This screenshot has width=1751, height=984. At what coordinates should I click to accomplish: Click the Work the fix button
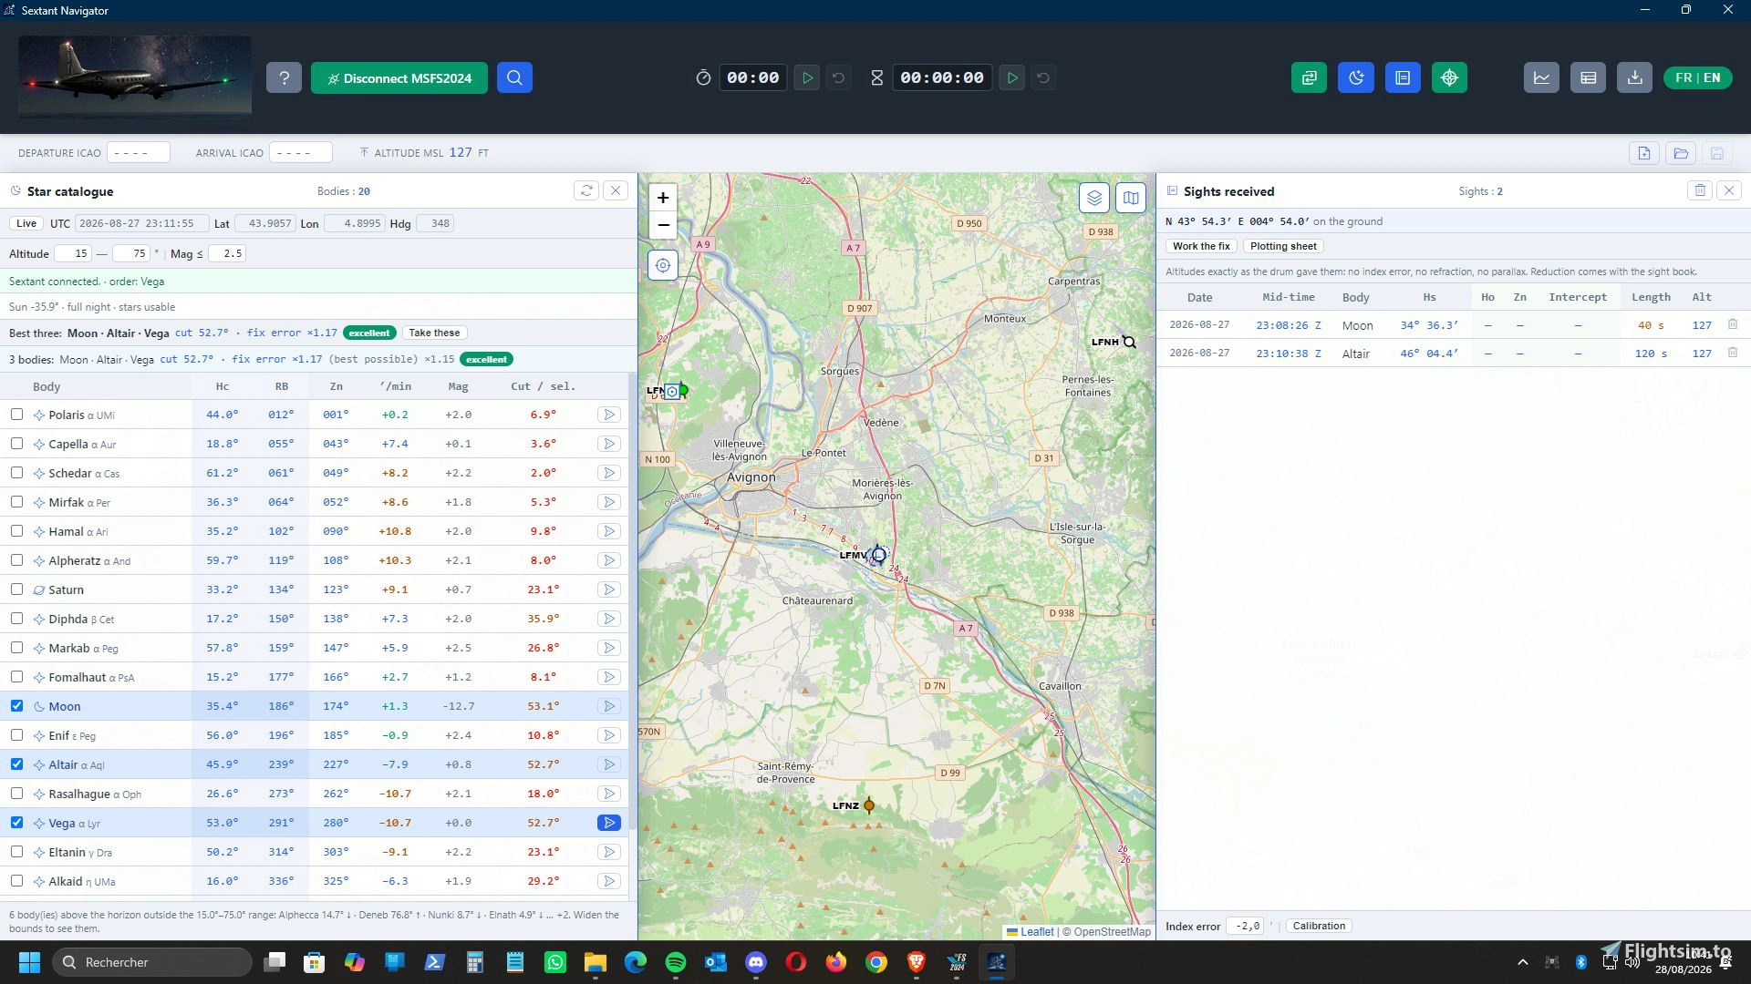pyautogui.click(x=1201, y=246)
